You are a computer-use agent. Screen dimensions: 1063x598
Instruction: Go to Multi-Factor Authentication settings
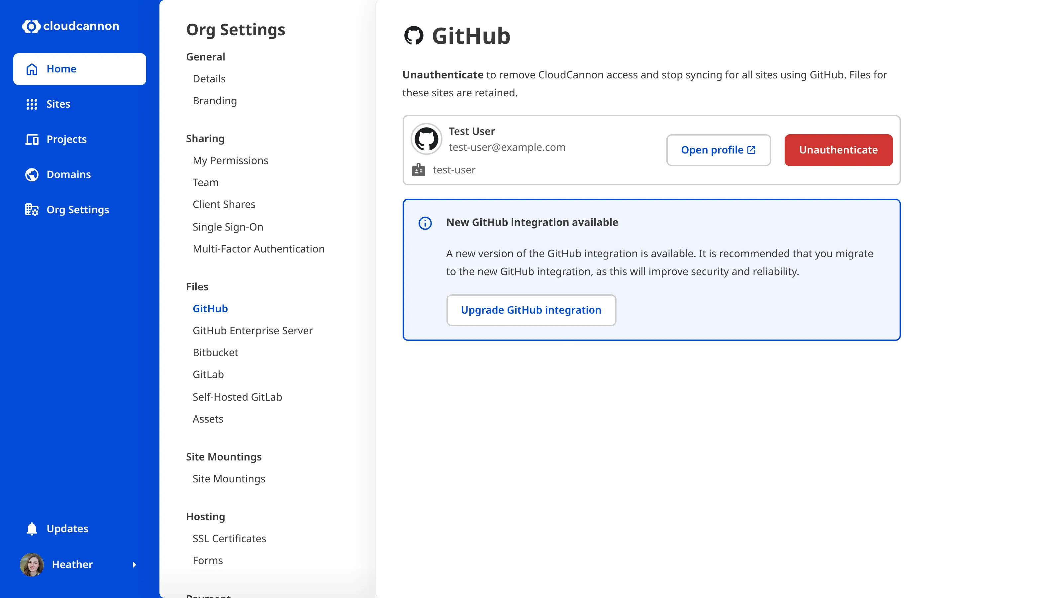[x=259, y=249]
